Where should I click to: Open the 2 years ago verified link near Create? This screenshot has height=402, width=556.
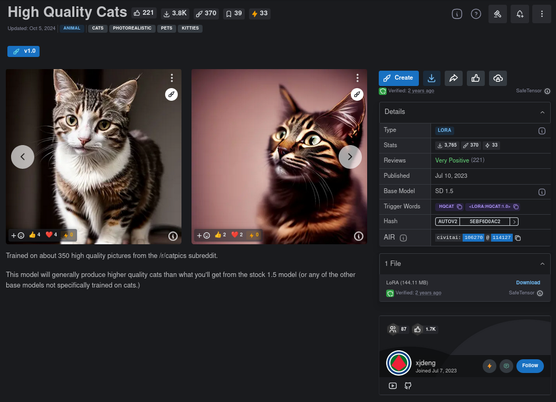tap(421, 91)
